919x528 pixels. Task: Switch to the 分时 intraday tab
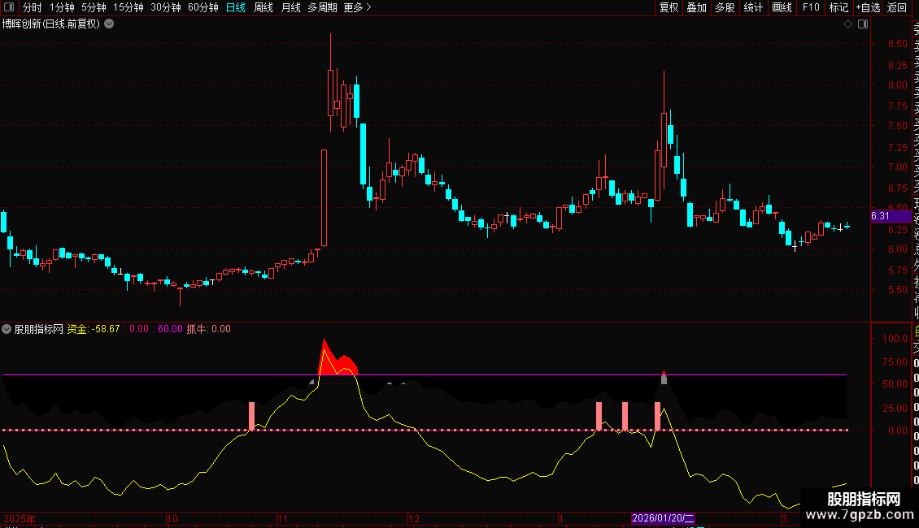pyautogui.click(x=33, y=7)
